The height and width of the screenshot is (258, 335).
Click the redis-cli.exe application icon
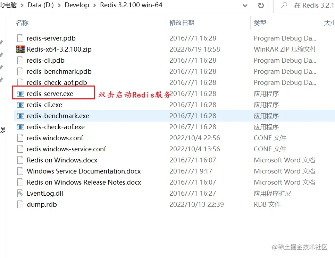pos(20,105)
